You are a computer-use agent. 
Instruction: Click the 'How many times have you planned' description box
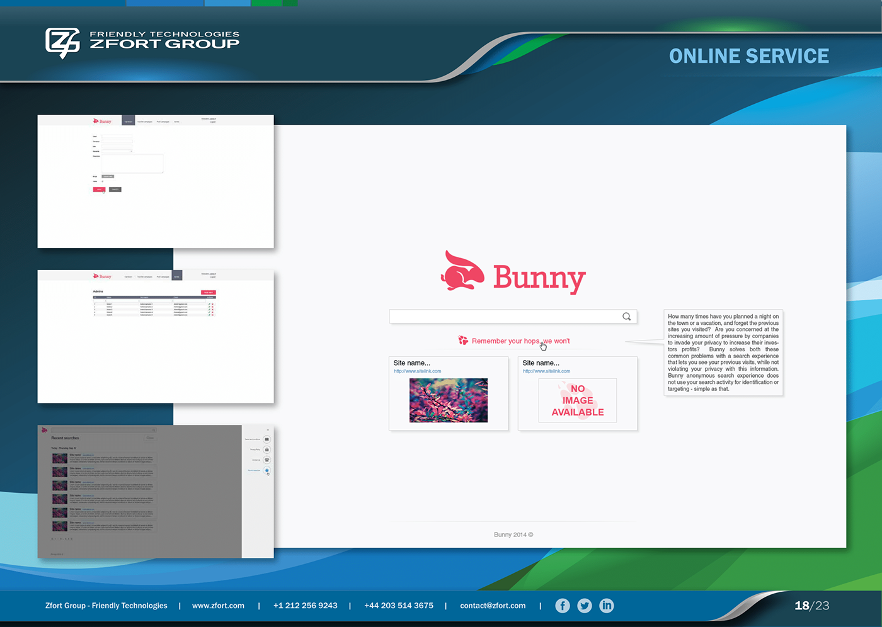point(723,353)
